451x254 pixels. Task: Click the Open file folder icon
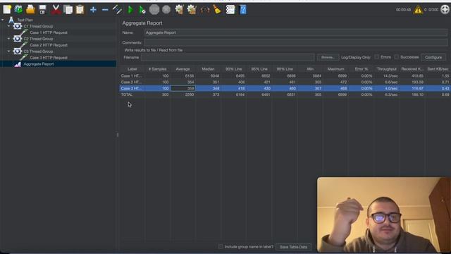(x=30, y=9)
